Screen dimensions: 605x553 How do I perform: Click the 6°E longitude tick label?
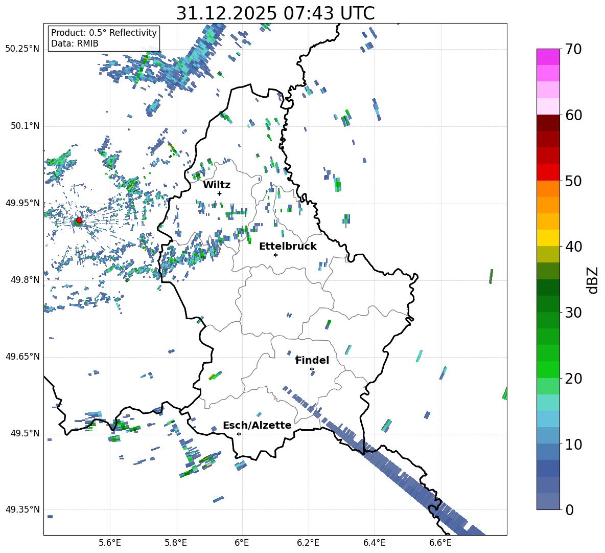[x=242, y=543]
